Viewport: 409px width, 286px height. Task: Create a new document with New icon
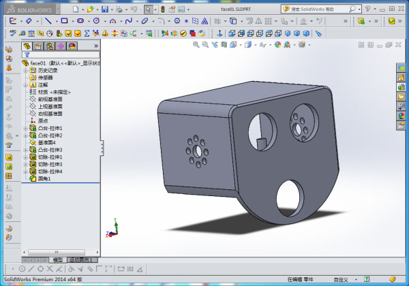76,10
